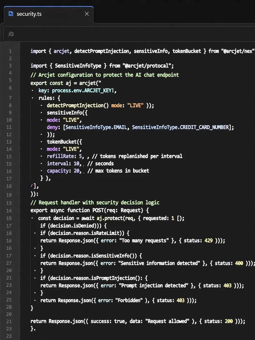Click the TypeScript file icon on security.ts tab

coord(11,14)
